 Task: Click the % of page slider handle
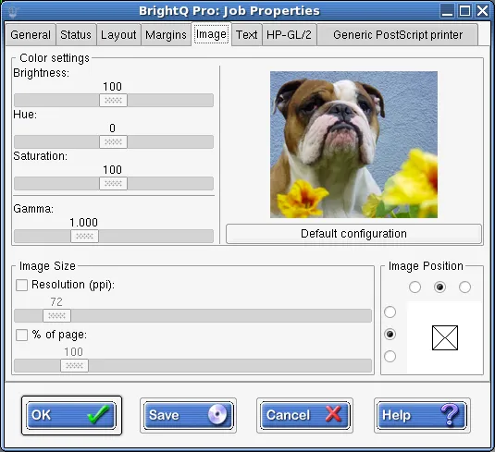[75, 365]
